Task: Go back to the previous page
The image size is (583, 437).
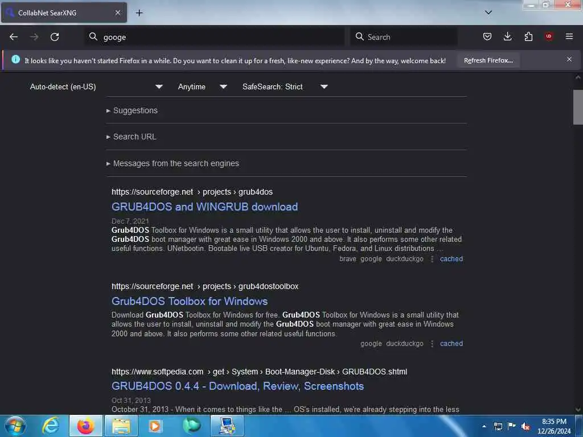Action: [x=14, y=37]
